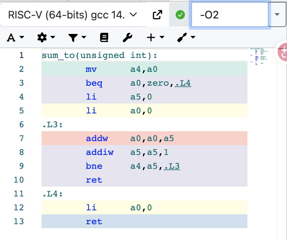This screenshot has height=240, width=287.
Task: Click the a5,0 operands on line 4
Action: (141, 97)
